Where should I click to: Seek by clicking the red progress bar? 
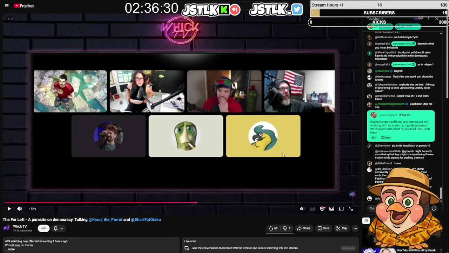click(x=100, y=203)
